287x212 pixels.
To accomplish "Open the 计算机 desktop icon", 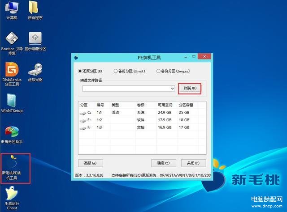I will pos(12,8).
